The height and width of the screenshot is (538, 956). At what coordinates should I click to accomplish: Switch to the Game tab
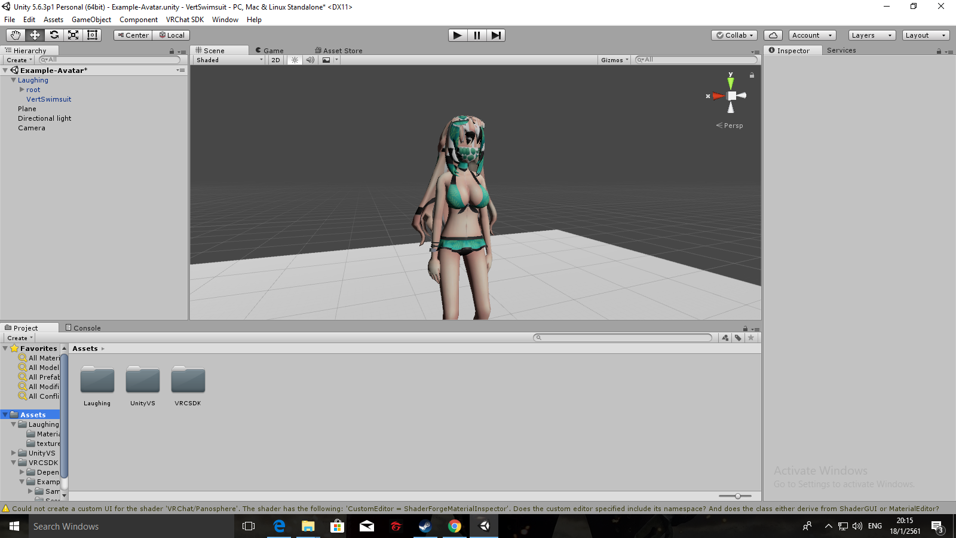pos(269,51)
